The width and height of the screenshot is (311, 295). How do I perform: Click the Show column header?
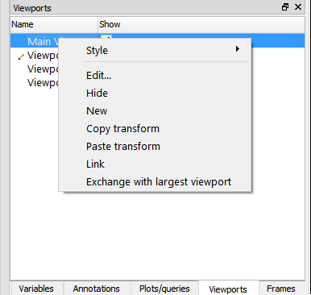pos(201,24)
